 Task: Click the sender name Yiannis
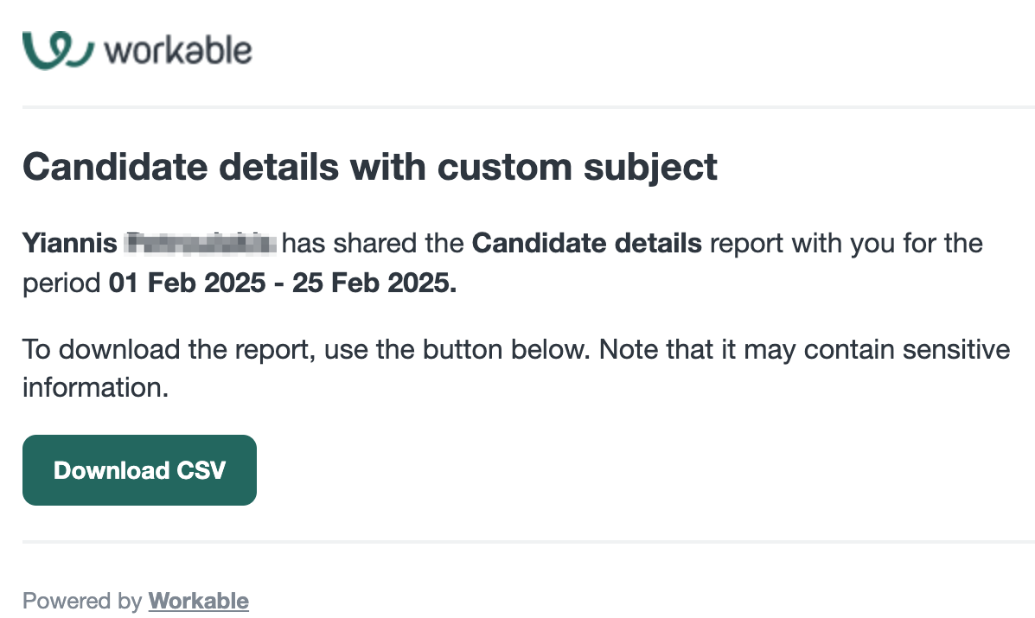(x=70, y=244)
